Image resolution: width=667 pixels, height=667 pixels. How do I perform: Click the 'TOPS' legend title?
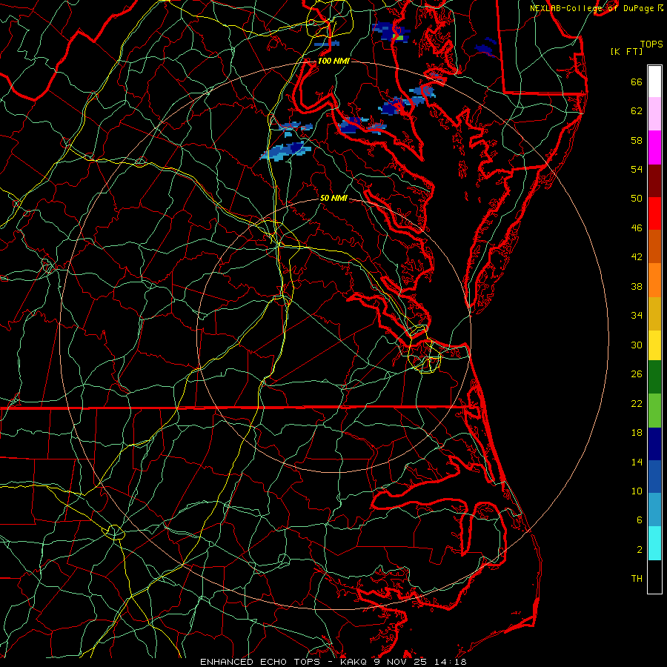coord(651,44)
